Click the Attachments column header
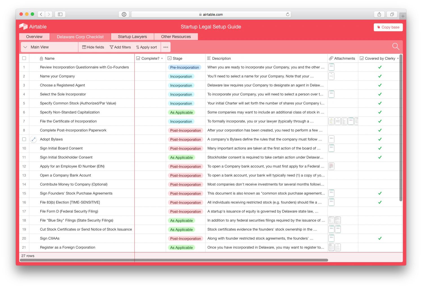Screen dimensions: 422x288 [343, 58]
